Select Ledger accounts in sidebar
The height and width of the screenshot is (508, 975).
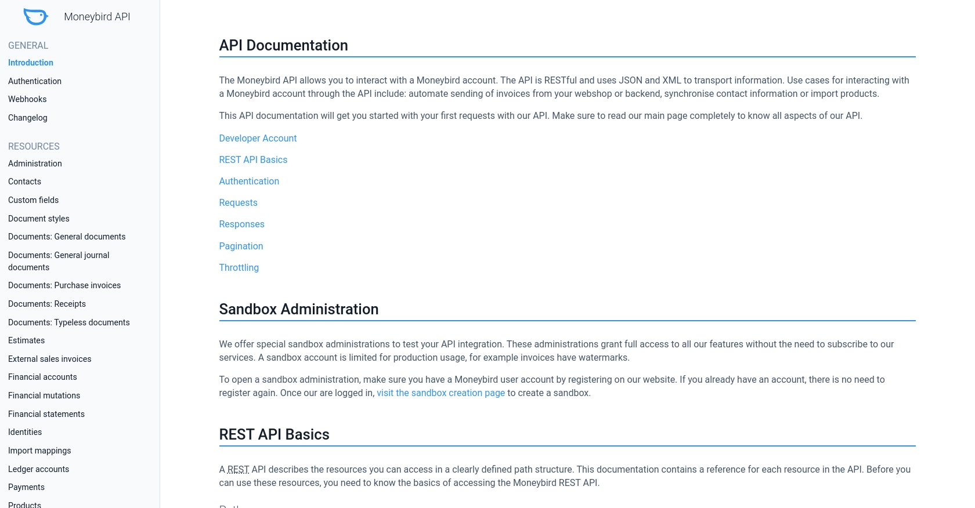pyautogui.click(x=38, y=469)
